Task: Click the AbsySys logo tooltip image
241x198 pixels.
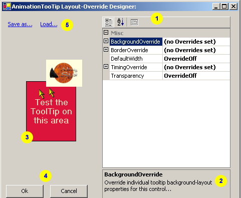Action: (x=64, y=73)
